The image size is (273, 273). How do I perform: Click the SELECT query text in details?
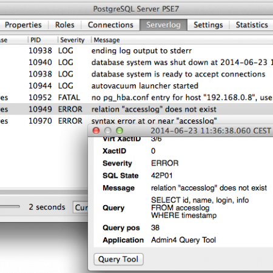coord(200,207)
